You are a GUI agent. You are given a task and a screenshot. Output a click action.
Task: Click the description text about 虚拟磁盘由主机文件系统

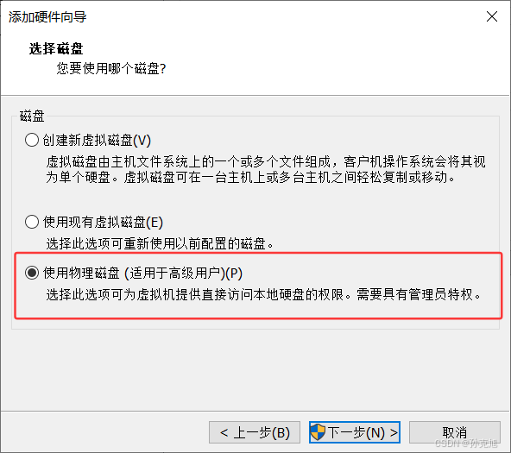pyautogui.click(x=266, y=169)
